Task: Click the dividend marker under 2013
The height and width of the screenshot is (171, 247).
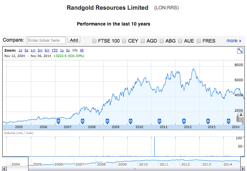Action: pos(208,121)
